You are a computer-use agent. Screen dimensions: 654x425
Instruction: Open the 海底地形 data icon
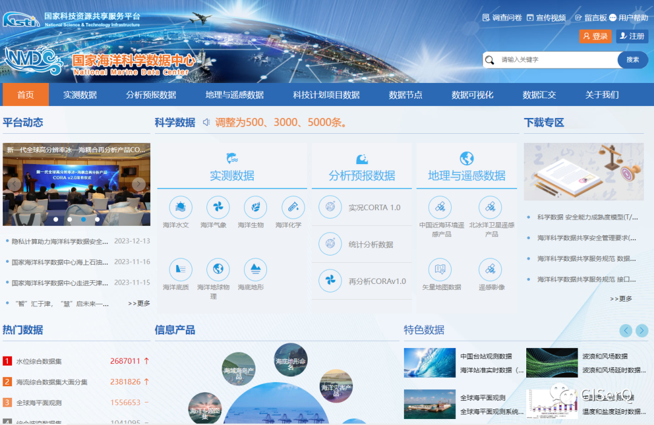(x=256, y=269)
